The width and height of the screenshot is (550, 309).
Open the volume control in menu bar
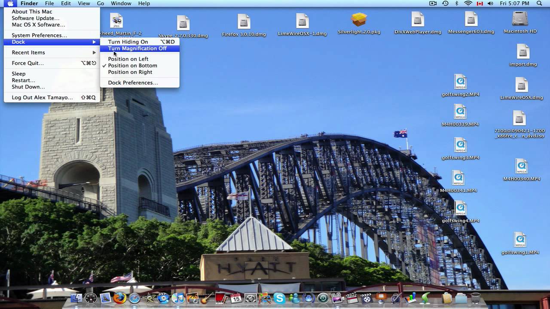[490, 3]
